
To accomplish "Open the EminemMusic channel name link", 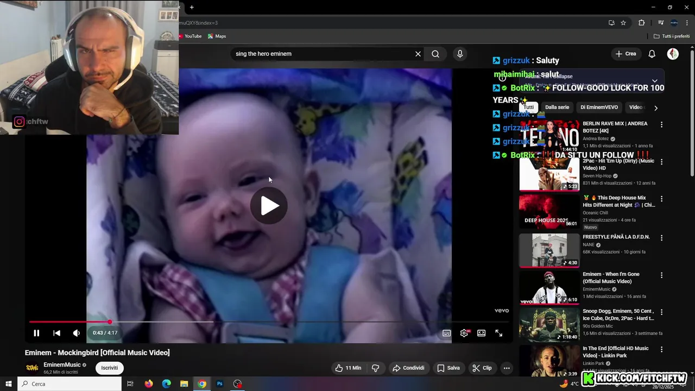I will [62, 365].
